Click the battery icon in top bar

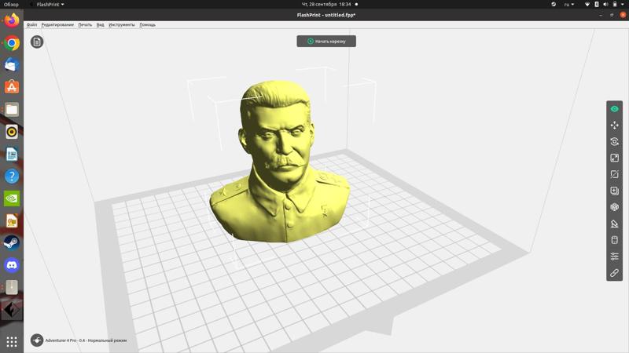click(x=615, y=5)
